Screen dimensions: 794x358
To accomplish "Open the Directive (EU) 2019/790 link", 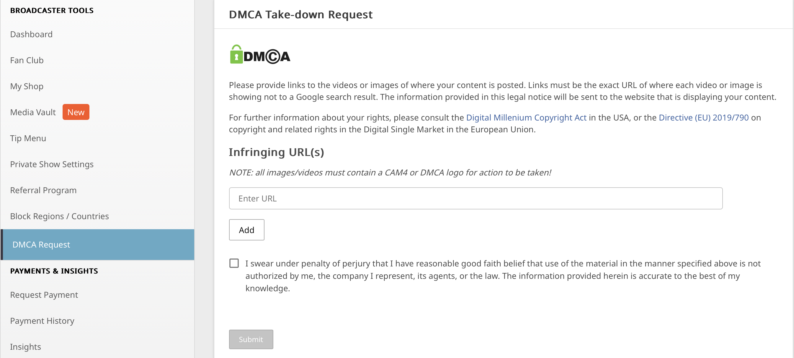I will 703,118.
